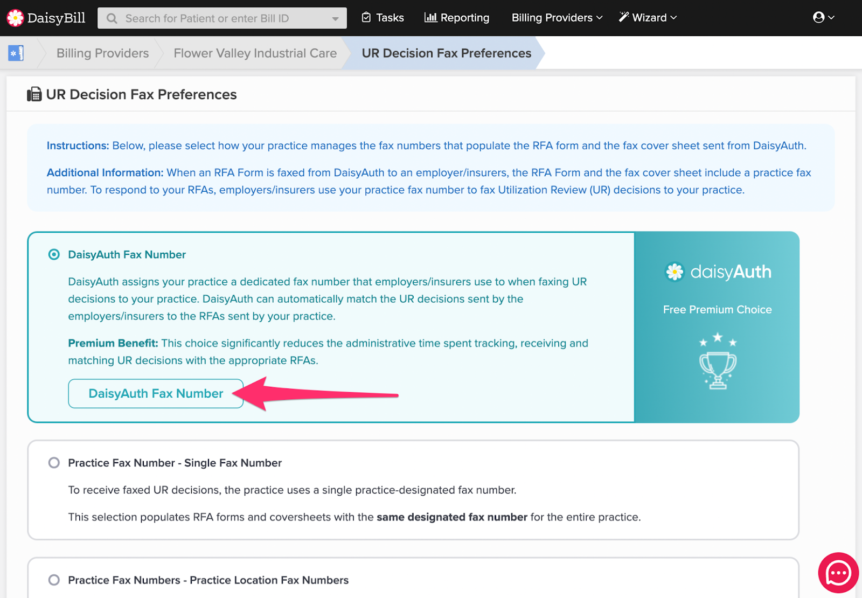
Task: Click the home breadcrumb icon
Action: coord(16,53)
